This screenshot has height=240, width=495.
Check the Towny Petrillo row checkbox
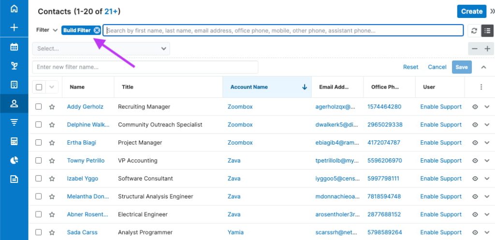[x=39, y=161]
